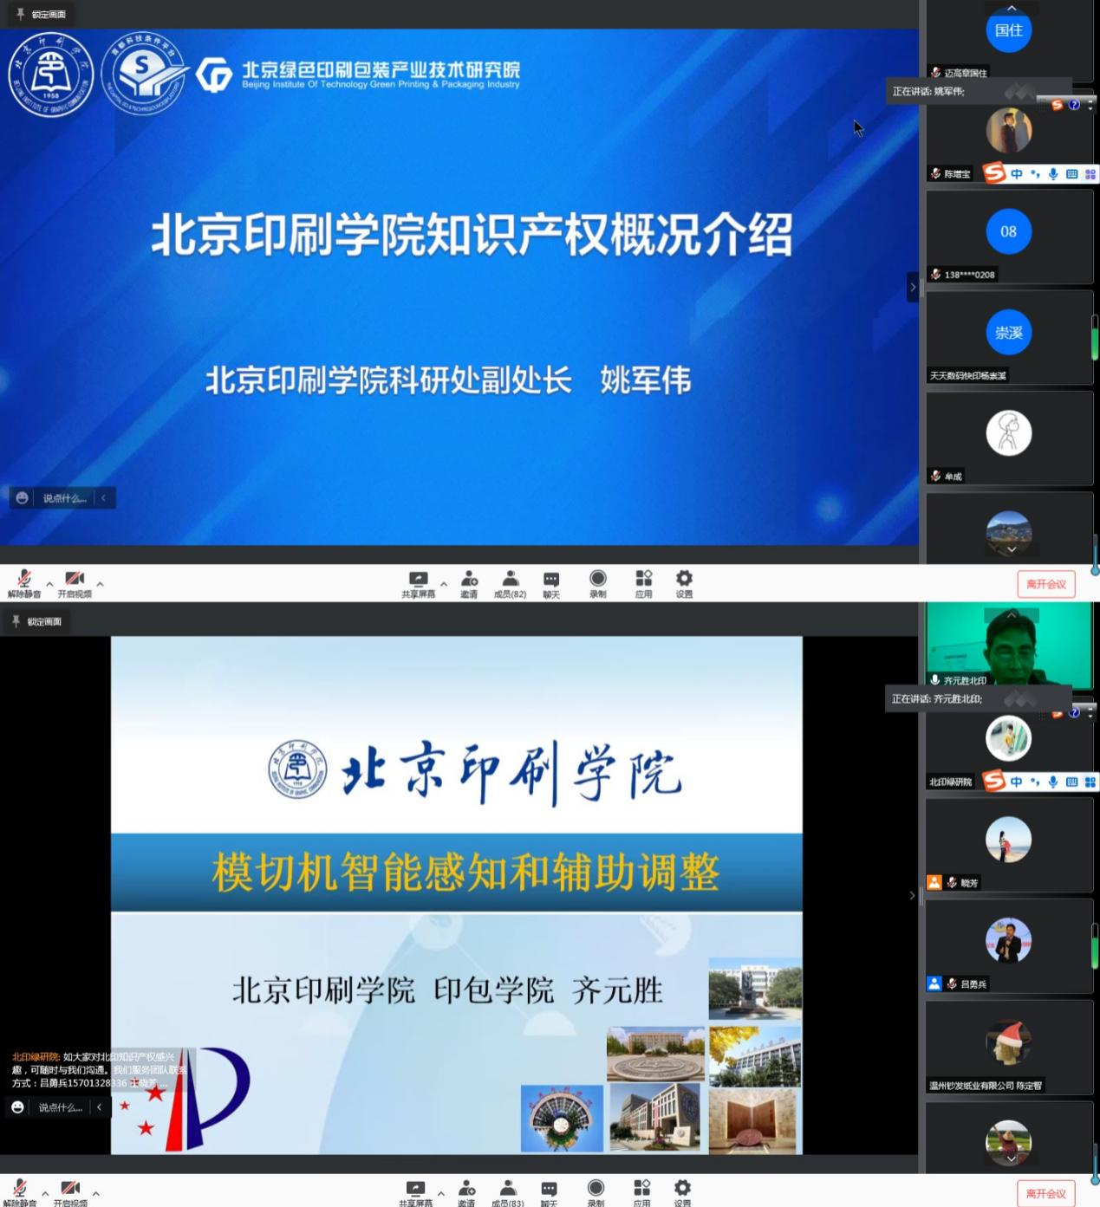
Task: Click 离开会议 in the upper meeting window
Action: point(1045,584)
